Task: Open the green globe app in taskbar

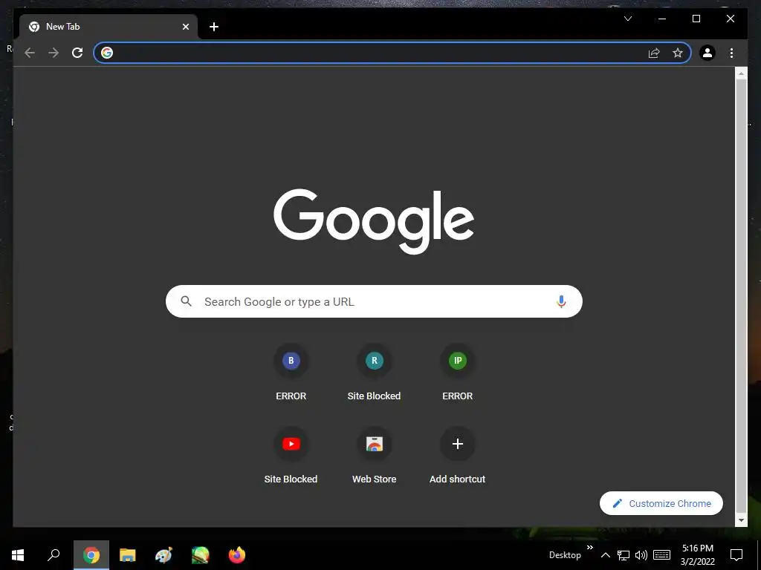Action: (200, 555)
